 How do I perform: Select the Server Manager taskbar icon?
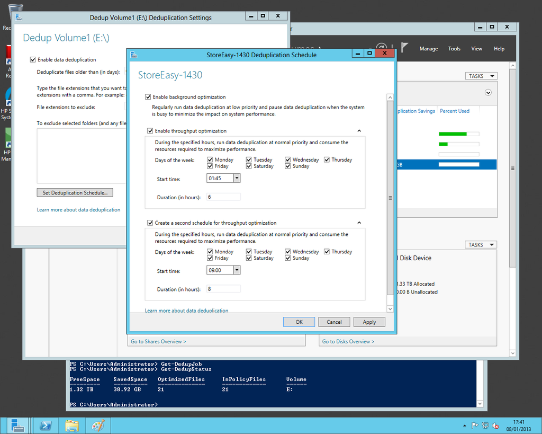[x=17, y=426]
